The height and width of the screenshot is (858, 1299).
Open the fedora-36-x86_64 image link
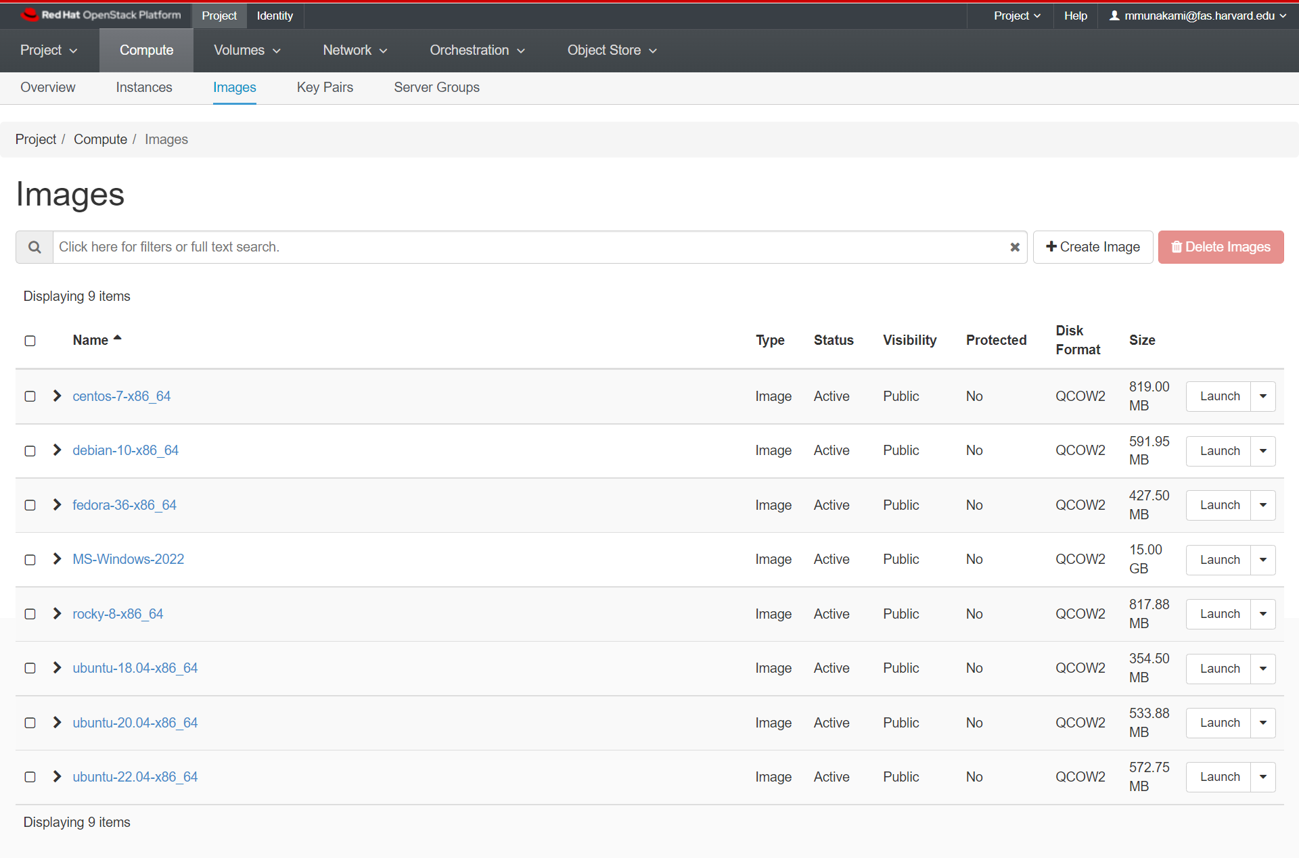pyautogui.click(x=124, y=505)
